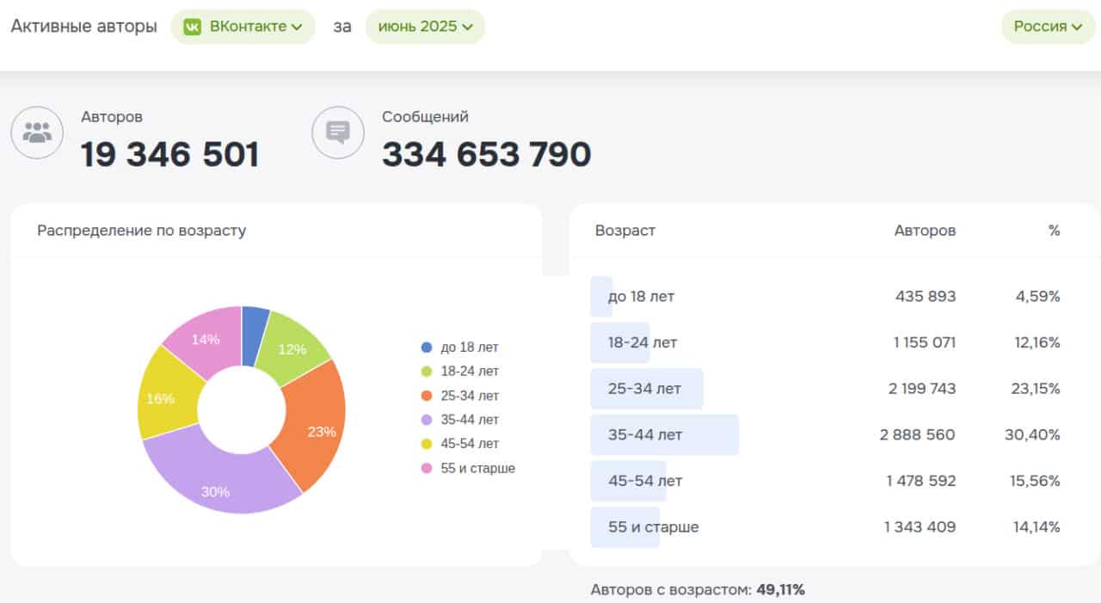Screen dimensions: 1101x603
Task: Click the authors group icon
Action: pos(37,132)
